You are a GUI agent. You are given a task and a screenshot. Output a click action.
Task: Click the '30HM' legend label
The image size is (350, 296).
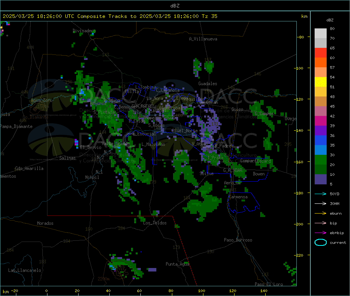(x=334, y=203)
